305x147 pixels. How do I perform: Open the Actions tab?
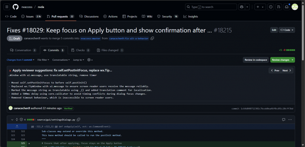111,17
